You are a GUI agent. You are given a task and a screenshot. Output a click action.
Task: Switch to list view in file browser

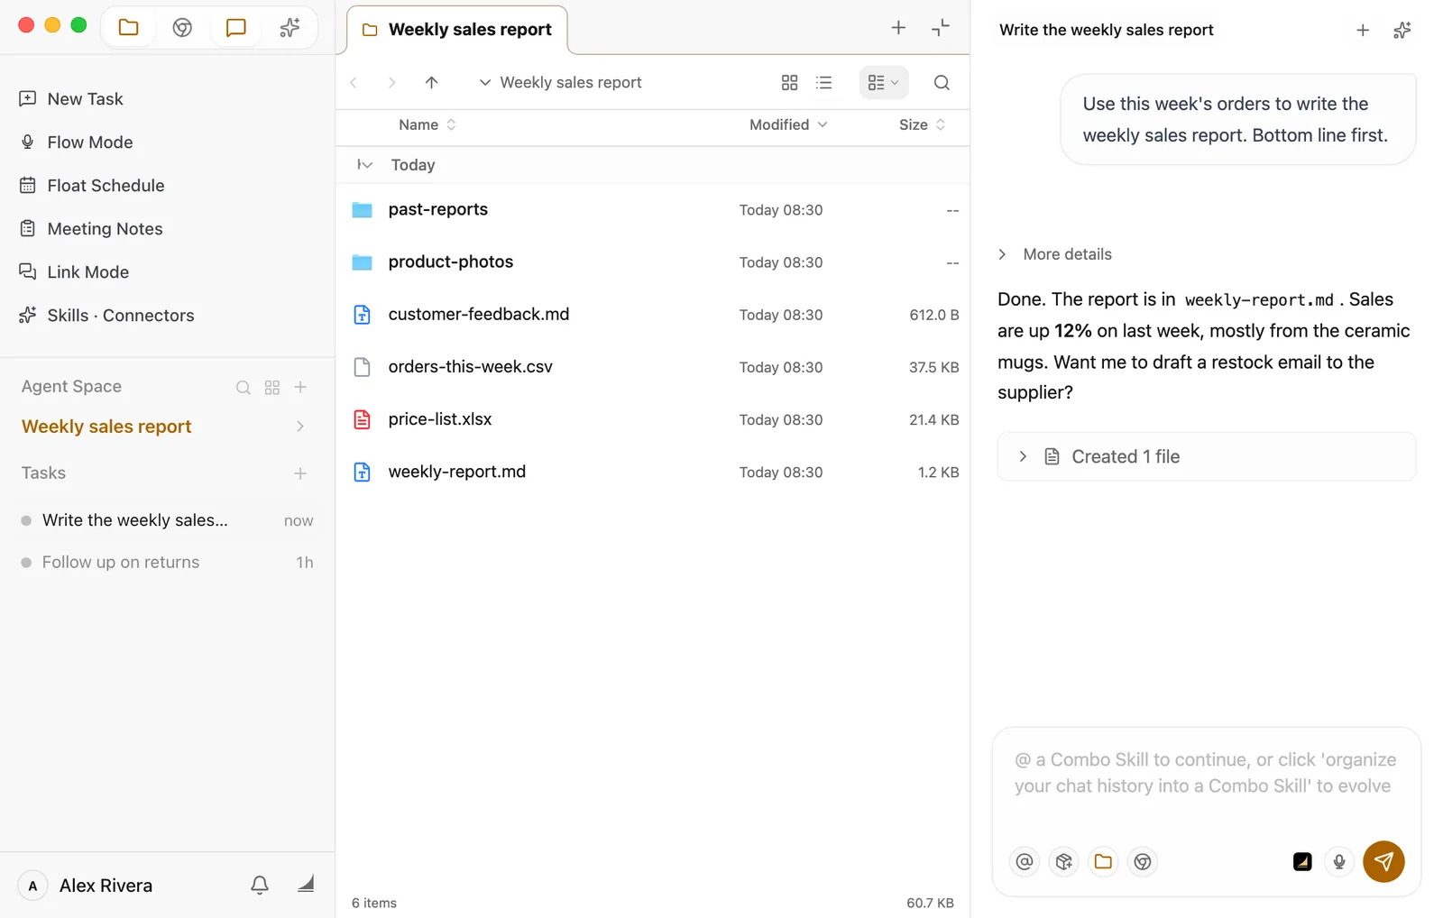point(823,82)
